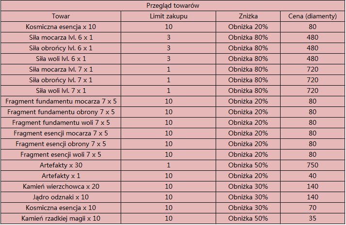Select the Siła mocarza lvl. 6 x 1 cell
Viewport: 346px width, 225px height.
[x=61, y=37]
